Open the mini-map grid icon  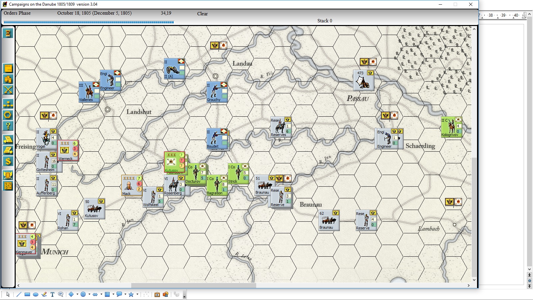click(8, 186)
